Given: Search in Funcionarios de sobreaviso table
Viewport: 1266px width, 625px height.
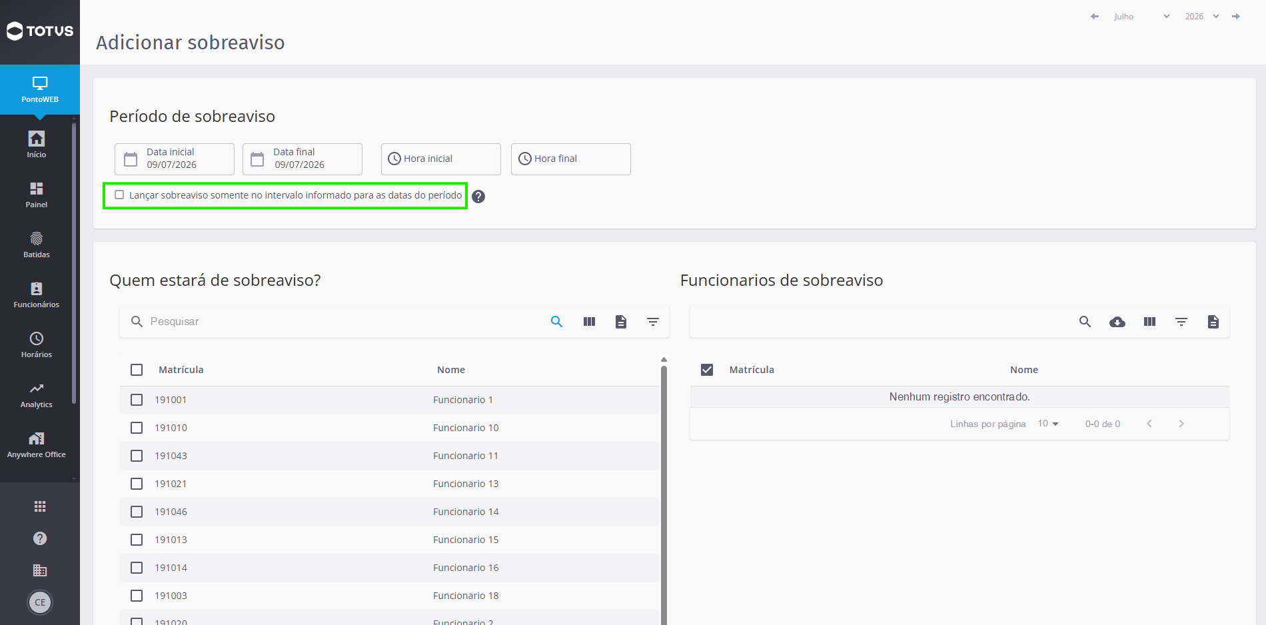Looking at the screenshot, I should coord(1085,322).
